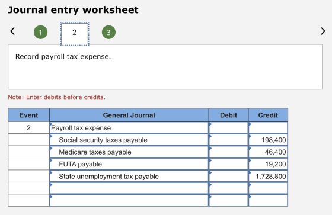Click debit field for Payroll tax expense
332x215 pixels.
click(228, 127)
